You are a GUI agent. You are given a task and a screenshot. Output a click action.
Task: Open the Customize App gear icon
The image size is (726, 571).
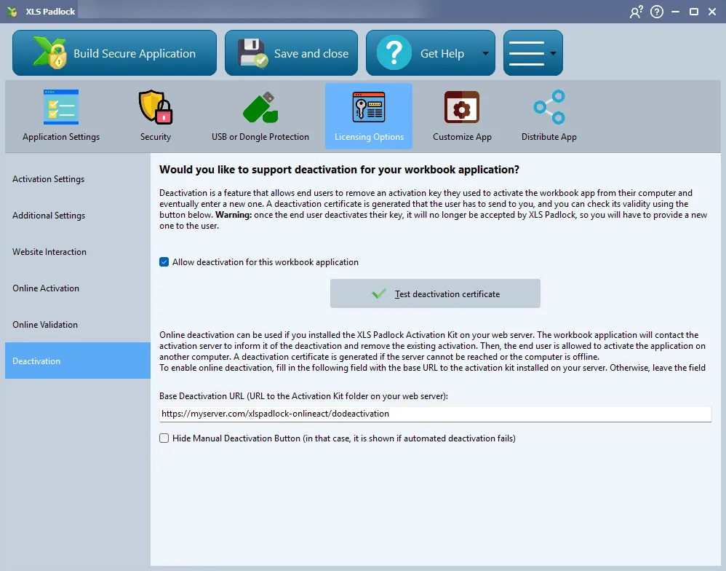coord(462,107)
